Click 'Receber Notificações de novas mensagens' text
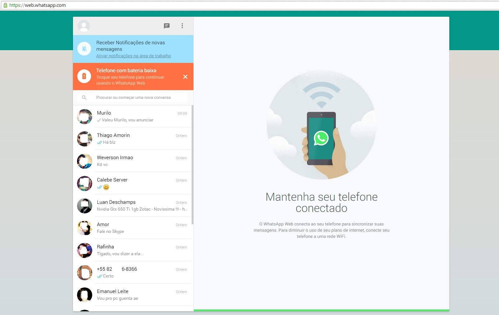The height and width of the screenshot is (315, 499). [130, 46]
